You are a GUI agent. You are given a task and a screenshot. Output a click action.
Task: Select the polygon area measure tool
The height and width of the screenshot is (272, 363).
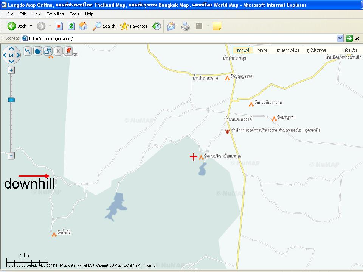coord(38,51)
